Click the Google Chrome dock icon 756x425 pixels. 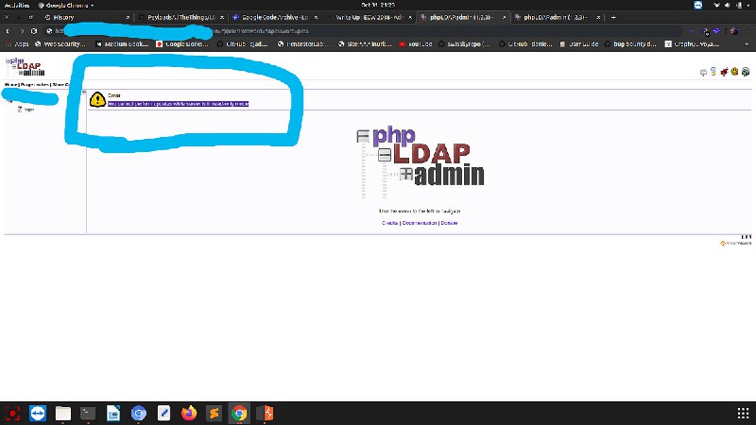[239, 413]
